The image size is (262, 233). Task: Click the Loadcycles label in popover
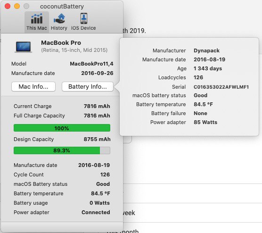(x=172, y=77)
